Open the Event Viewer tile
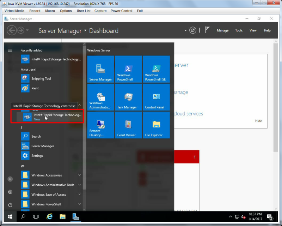Image resolution: width=282 pixels, height=226 pixels. pyautogui.click(x=128, y=125)
